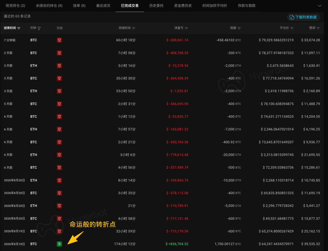Screen dimensions: 328x251
Task: Click the 空 badge in the $ -159,894.75 row
Action: click(59, 180)
